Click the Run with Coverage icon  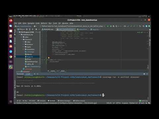[114, 26]
